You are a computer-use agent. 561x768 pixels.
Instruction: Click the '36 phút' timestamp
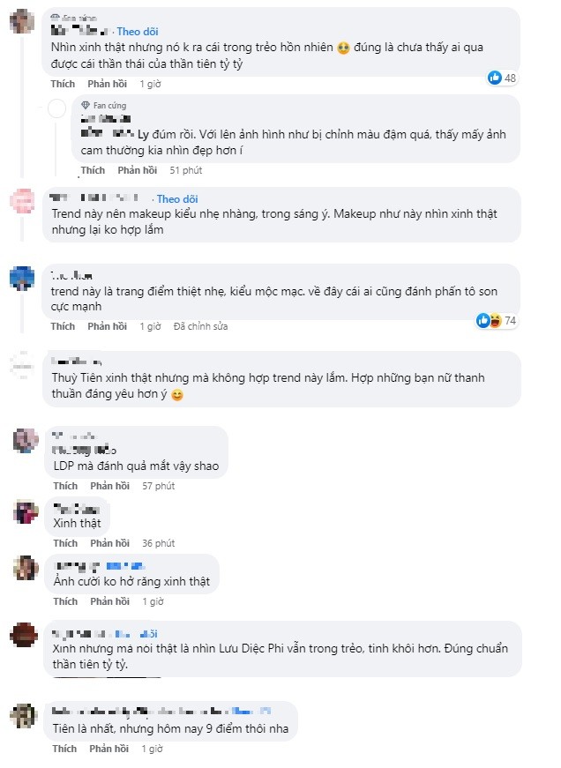pos(159,543)
